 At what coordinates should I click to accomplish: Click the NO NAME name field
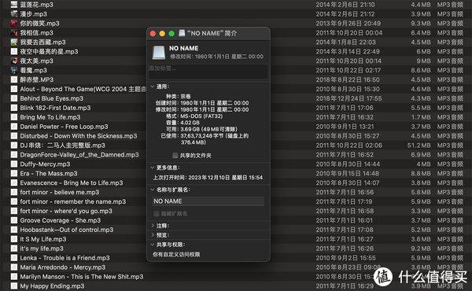208,201
